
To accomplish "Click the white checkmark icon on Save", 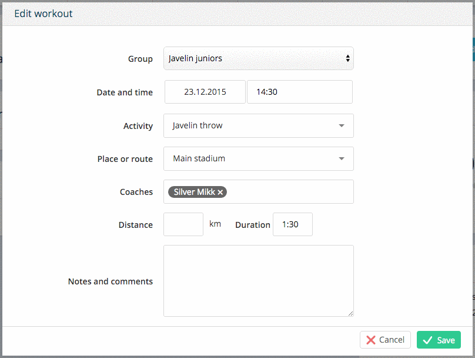I will click(427, 340).
